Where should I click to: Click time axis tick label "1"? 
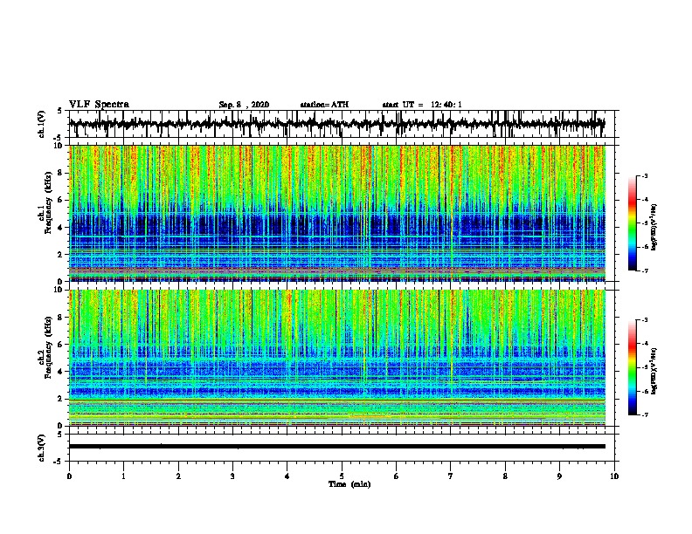point(123,476)
